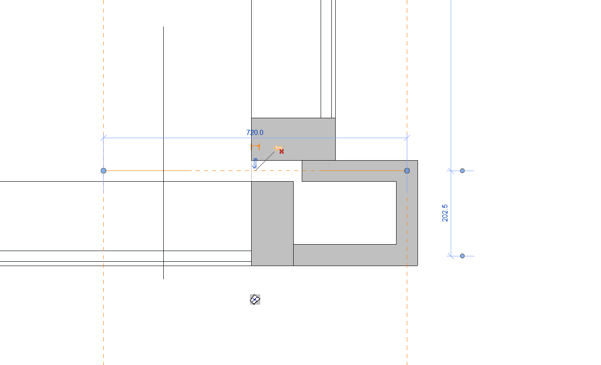The width and height of the screenshot is (601, 365).
Task: Click the upper tick of the 202.5 dimension
Action: click(450, 170)
